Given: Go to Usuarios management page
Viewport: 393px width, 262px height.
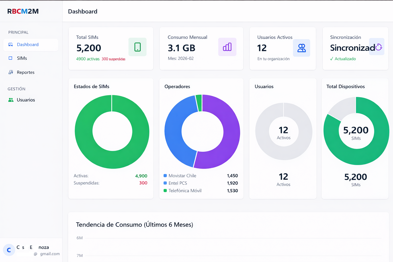Looking at the screenshot, I should pos(26,100).
